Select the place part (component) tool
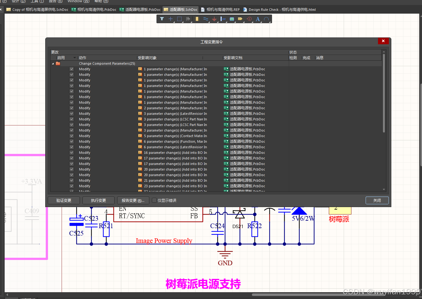This screenshot has width=422, height=299. [197, 19]
